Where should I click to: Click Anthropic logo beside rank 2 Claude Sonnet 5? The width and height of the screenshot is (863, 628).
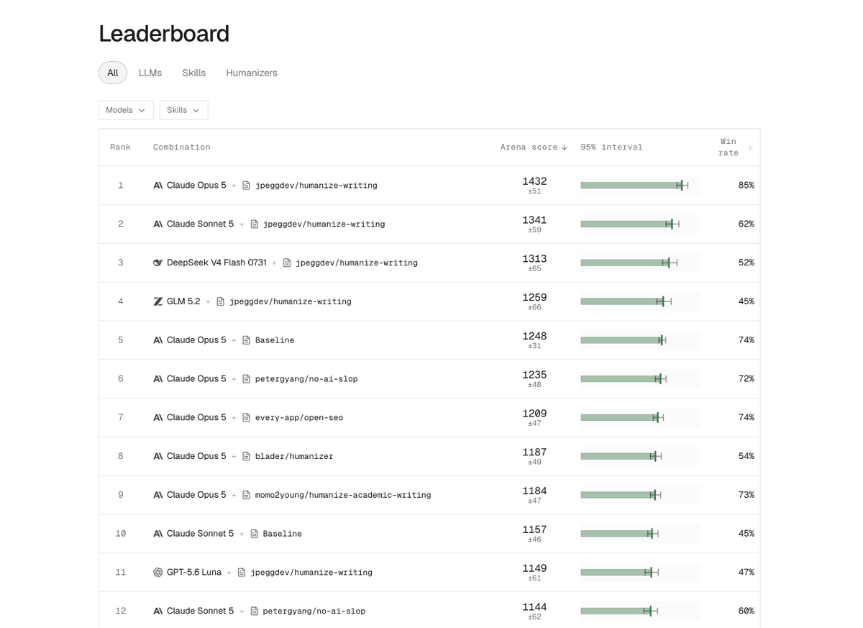pos(158,224)
